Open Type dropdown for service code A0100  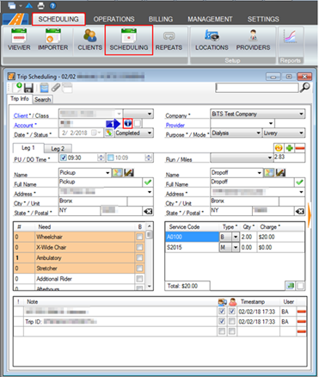(x=236, y=237)
